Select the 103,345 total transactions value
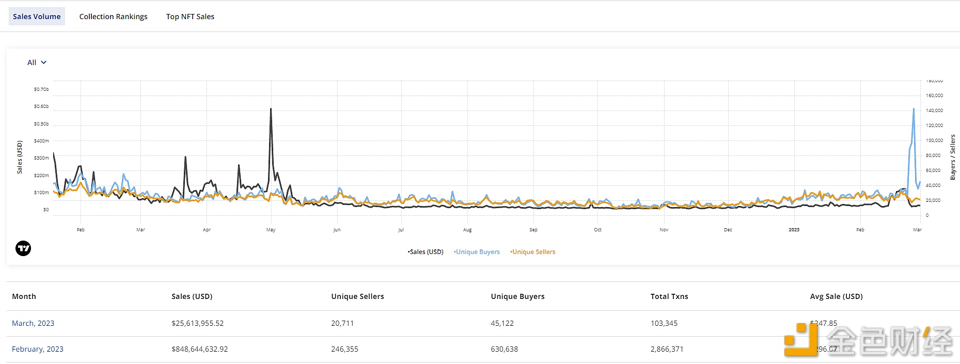 (x=664, y=323)
